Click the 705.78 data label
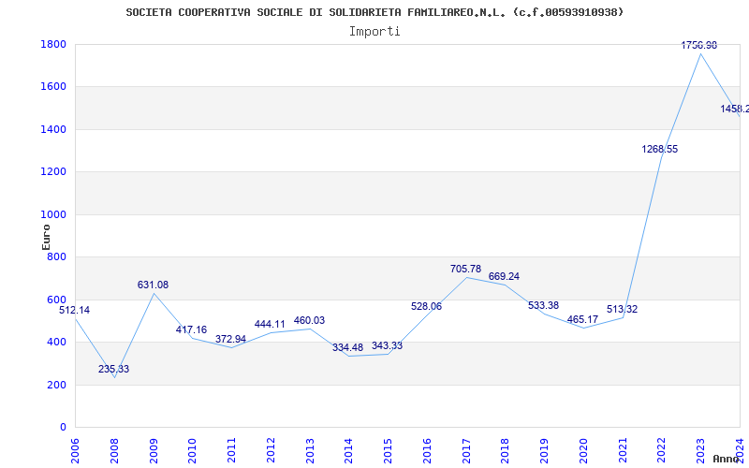This screenshot has height=468, width=749. click(465, 269)
